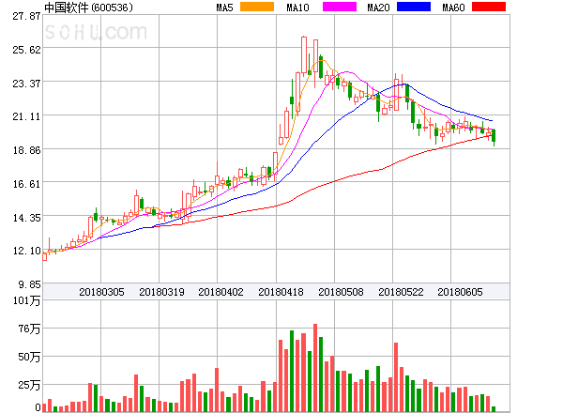Click the 12.10 price axis label
The width and height of the screenshot is (563, 413).
(x=26, y=251)
